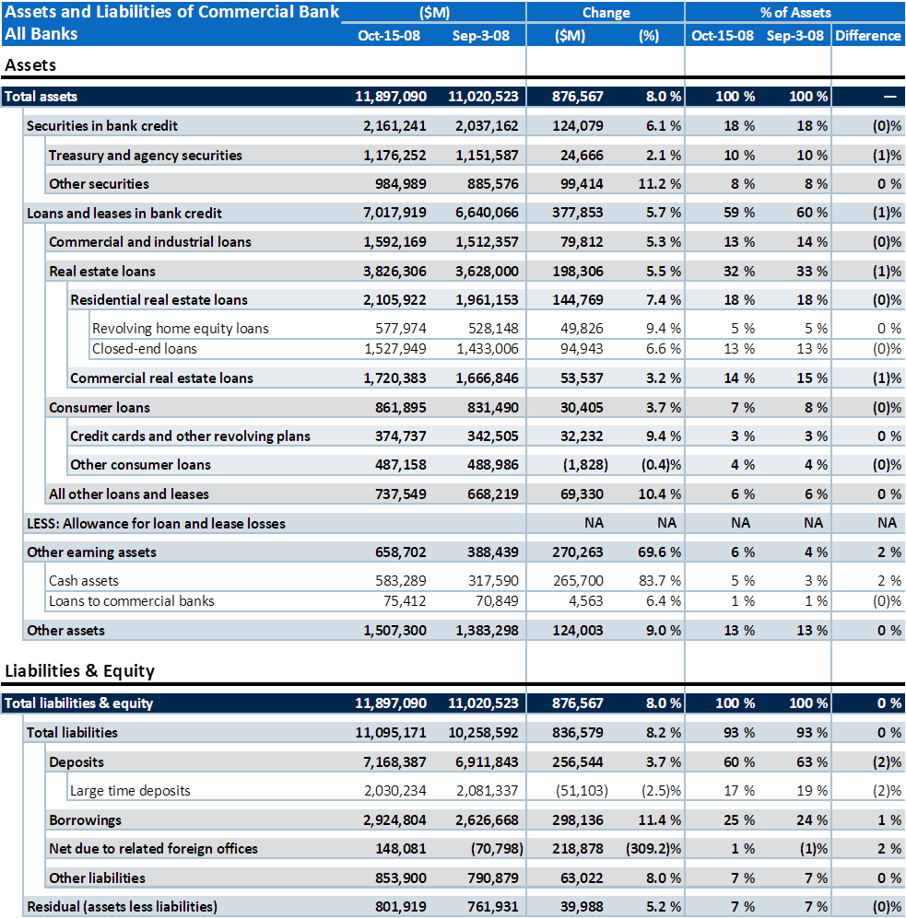
Task: Select the 'Real estate loans' label
Action: 102,271
